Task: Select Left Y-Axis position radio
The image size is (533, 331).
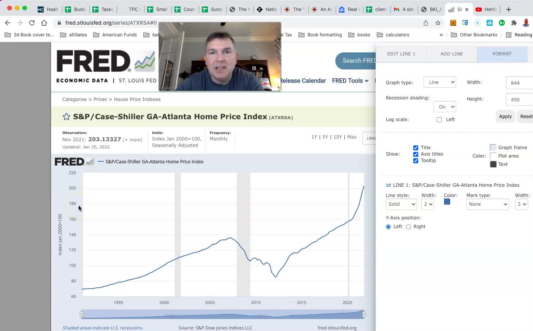Action: pos(388,227)
